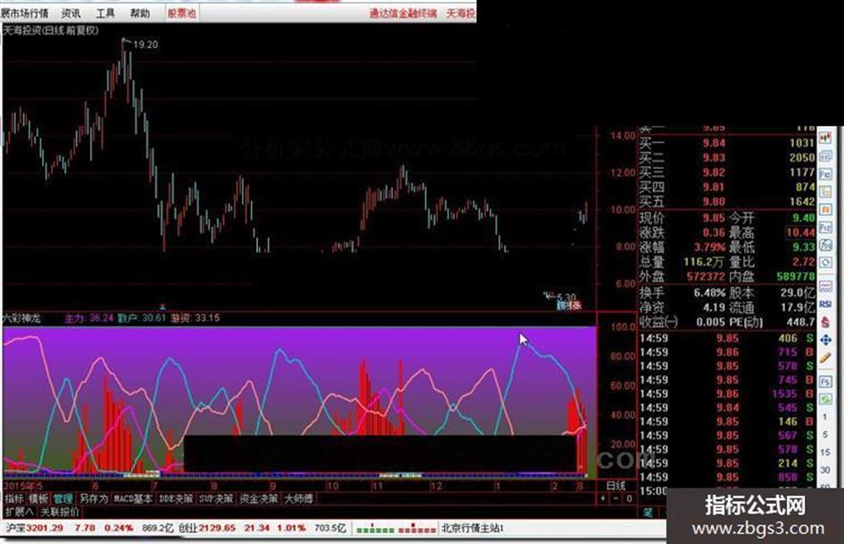
Task: Click the 主力: 36.24 indicator value
Action: point(88,318)
